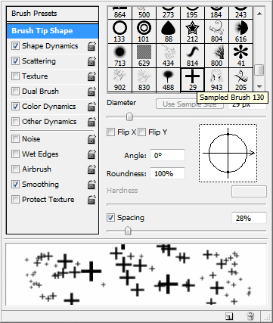
Task: Select the asterisk brush 41
Action: pyautogui.click(x=240, y=55)
